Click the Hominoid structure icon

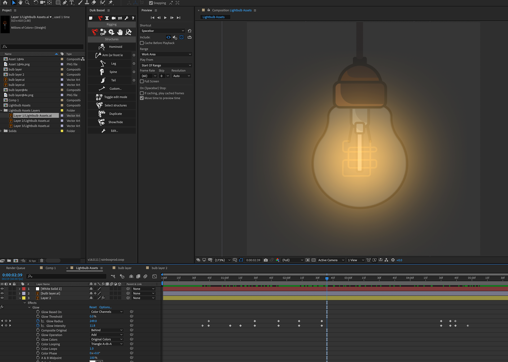(x=102, y=47)
